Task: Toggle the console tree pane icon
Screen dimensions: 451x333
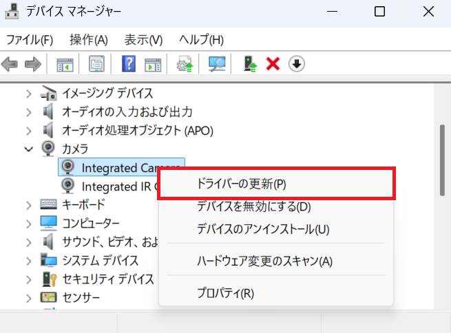Action: [65, 64]
